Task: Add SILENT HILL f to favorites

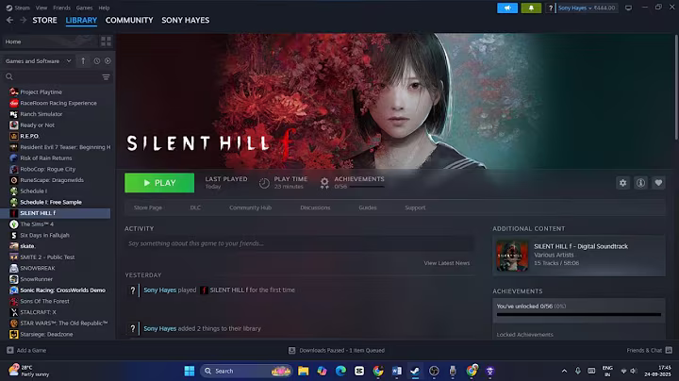Action: (x=658, y=183)
